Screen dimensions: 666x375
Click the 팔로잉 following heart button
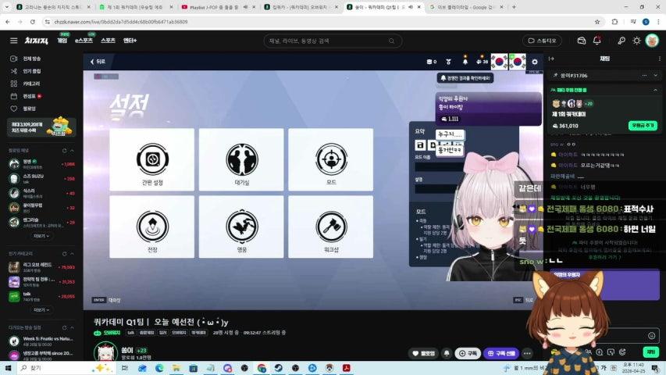[423, 353]
